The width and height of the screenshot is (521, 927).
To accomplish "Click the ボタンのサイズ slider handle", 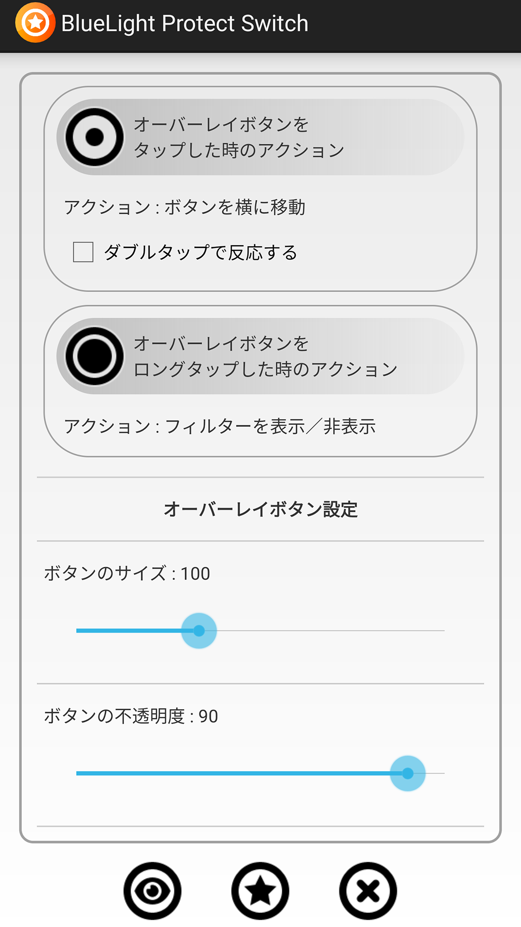I will click(199, 631).
